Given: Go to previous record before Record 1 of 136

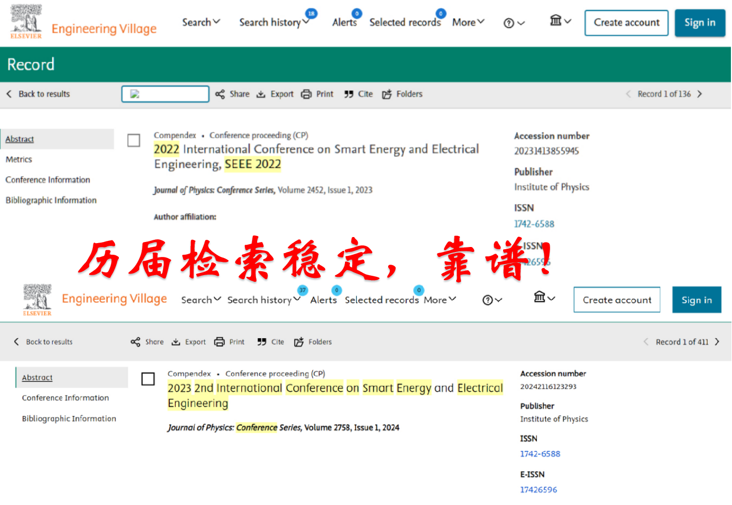Looking at the screenshot, I should coord(628,94).
